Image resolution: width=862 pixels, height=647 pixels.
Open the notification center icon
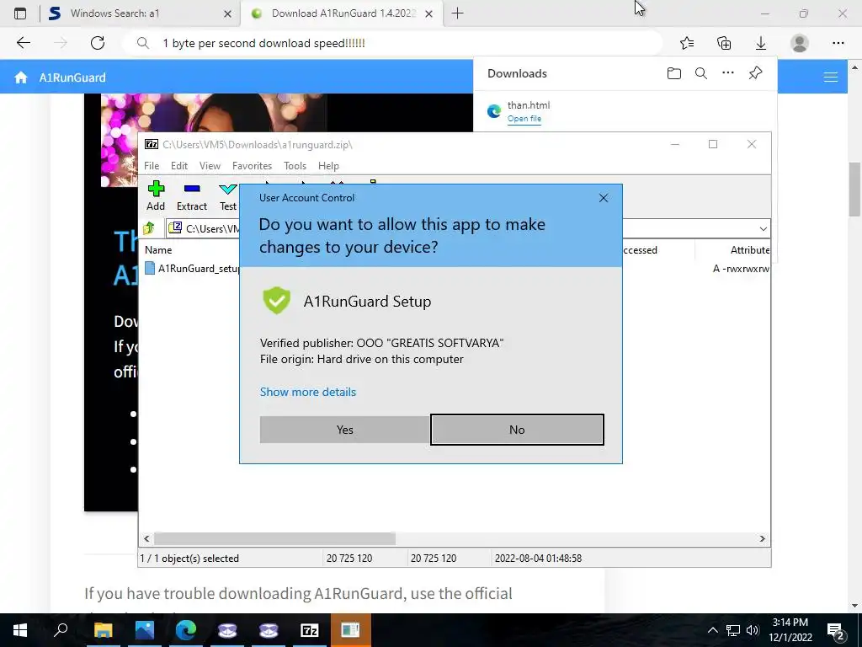(836, 631)
